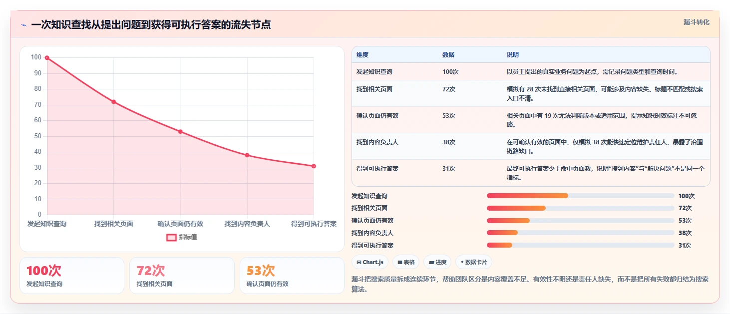Image resolution: width=730 pixels, height=314 pixels.
Task: Click 100次 value right of progress bar
Action: pyautogui.click(x=687, y=196)
